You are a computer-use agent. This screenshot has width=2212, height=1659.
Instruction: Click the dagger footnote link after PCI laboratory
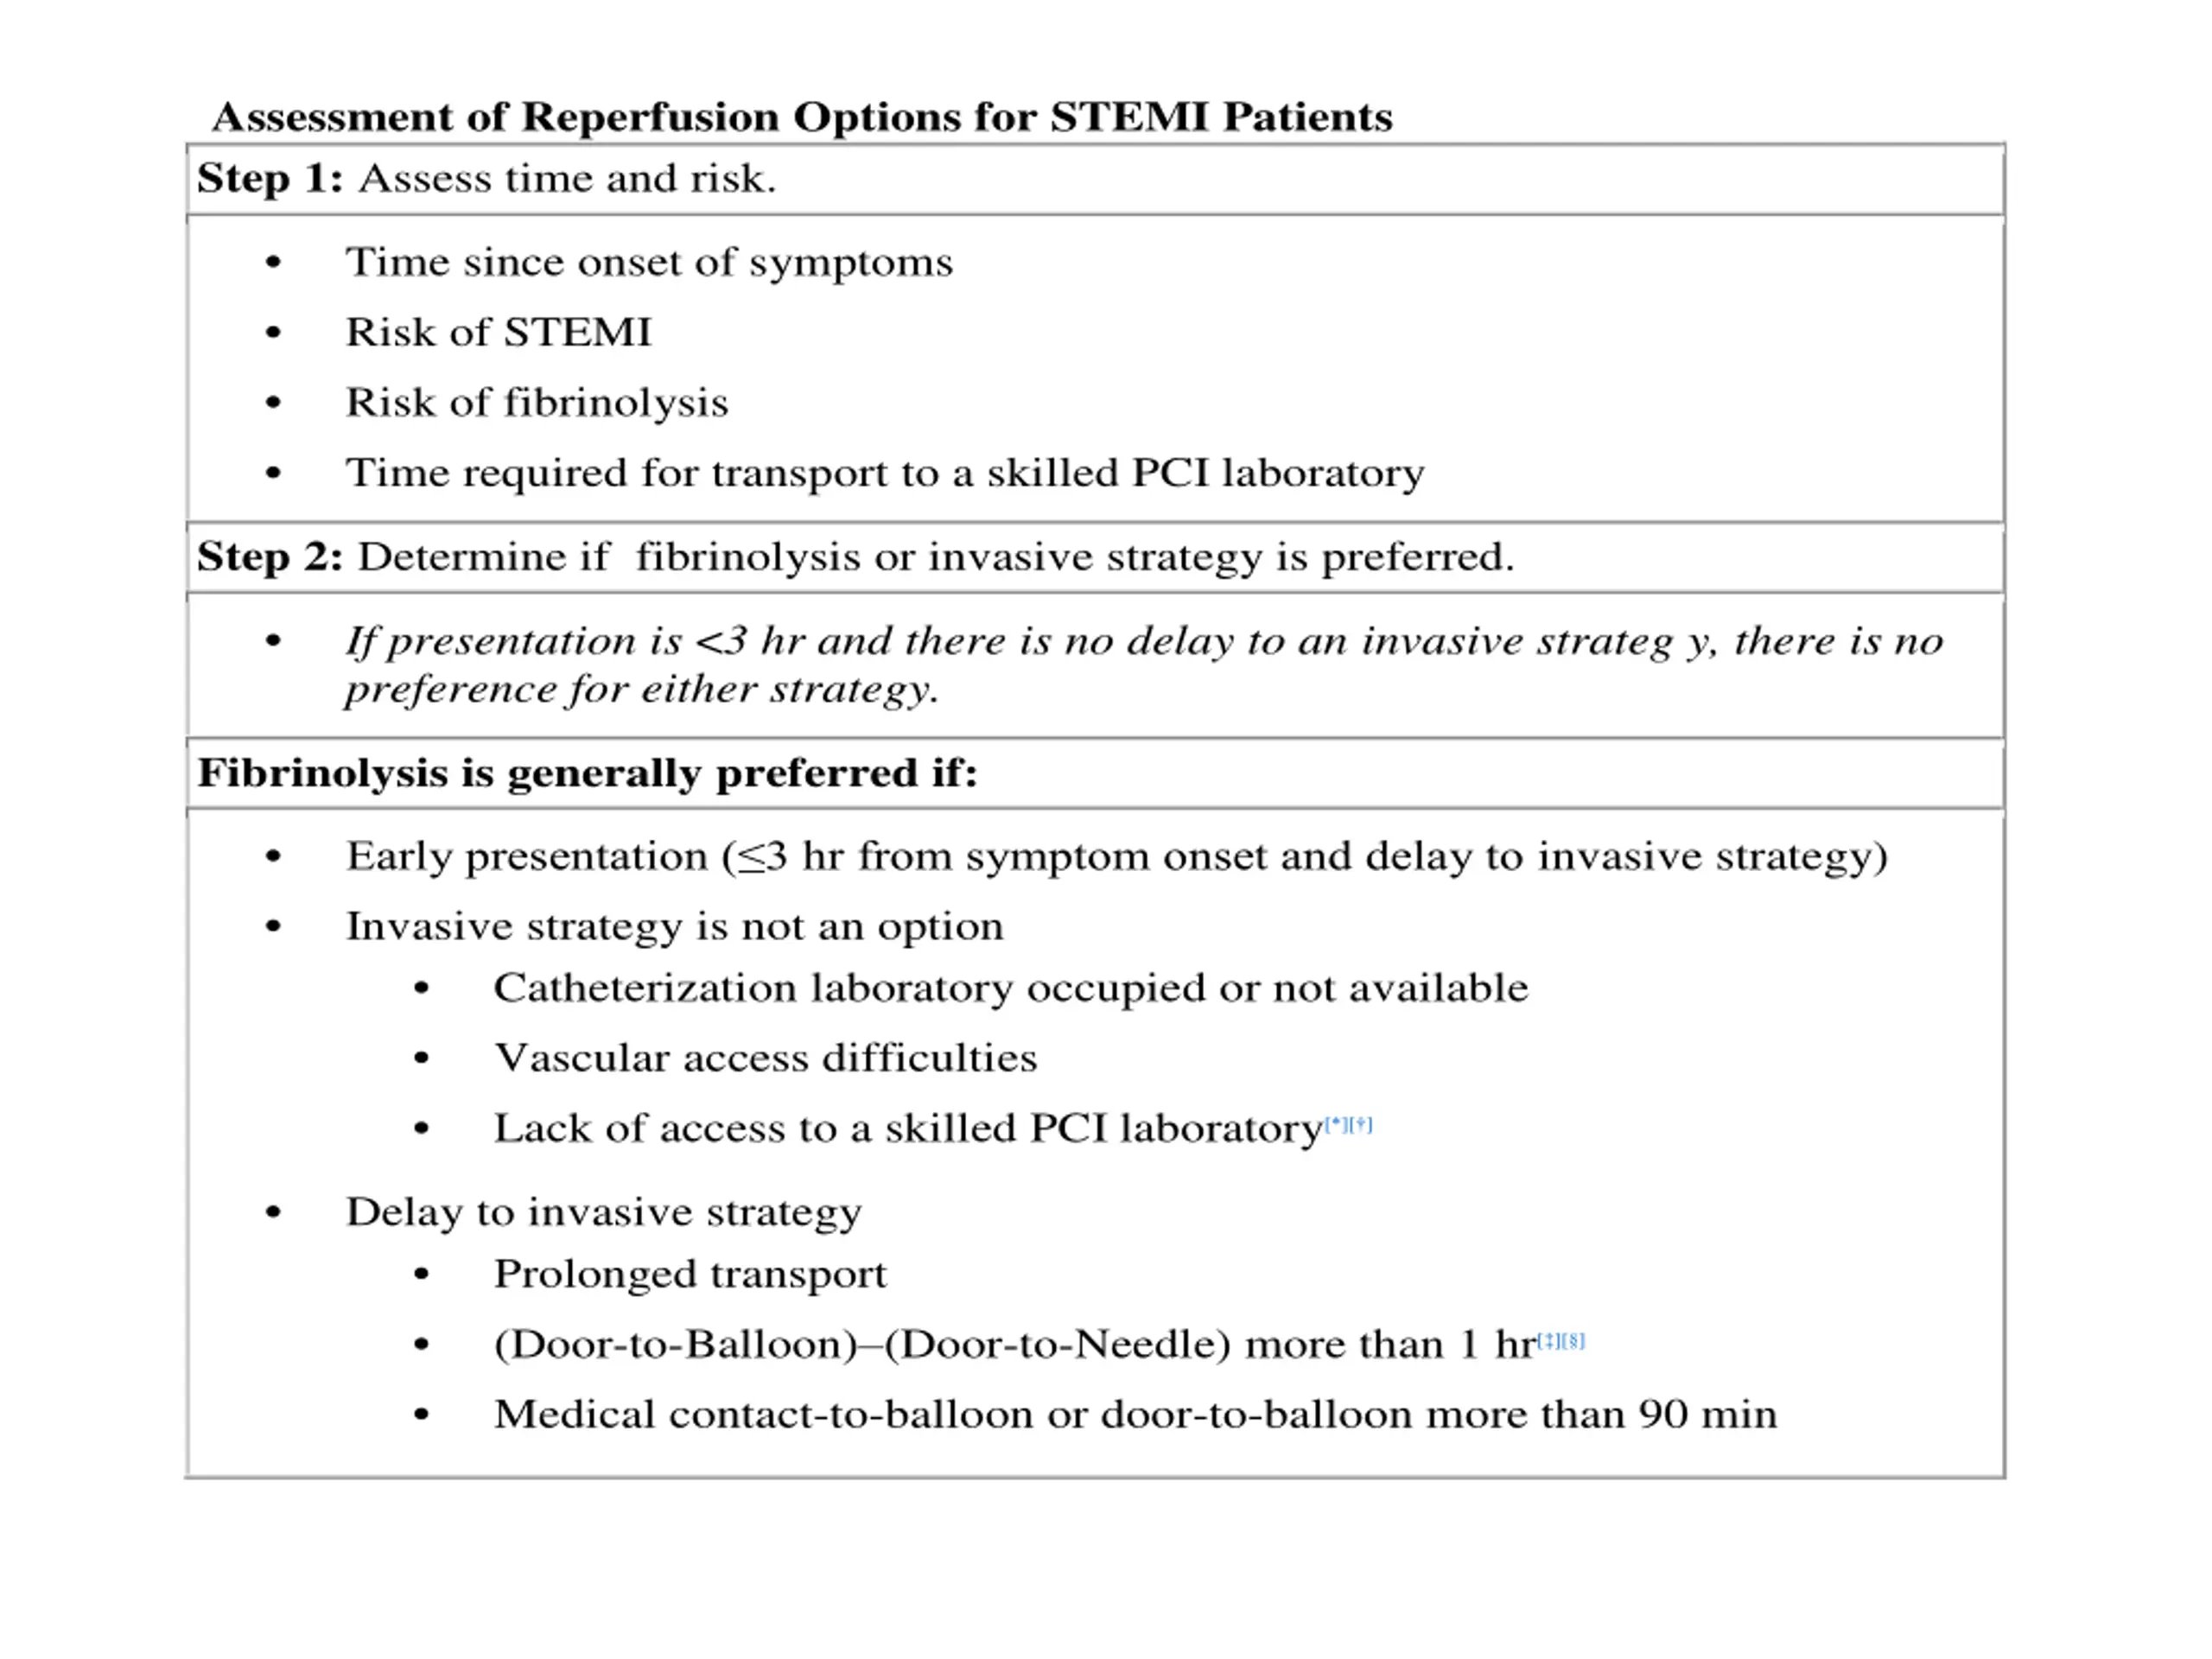pyautogui.click(x=1361, y=1124)
